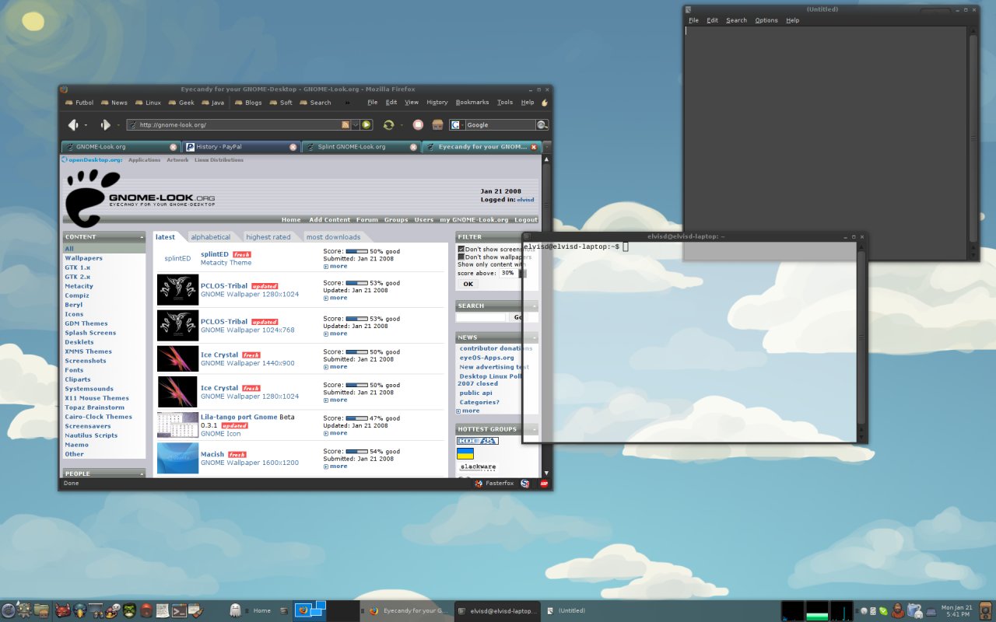Click Firefox's Back arrow button

coord(73,124)
